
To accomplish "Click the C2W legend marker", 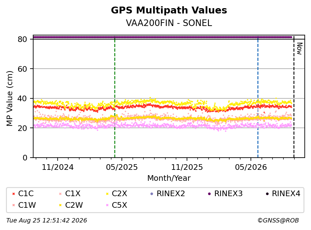I will point(60,205).
